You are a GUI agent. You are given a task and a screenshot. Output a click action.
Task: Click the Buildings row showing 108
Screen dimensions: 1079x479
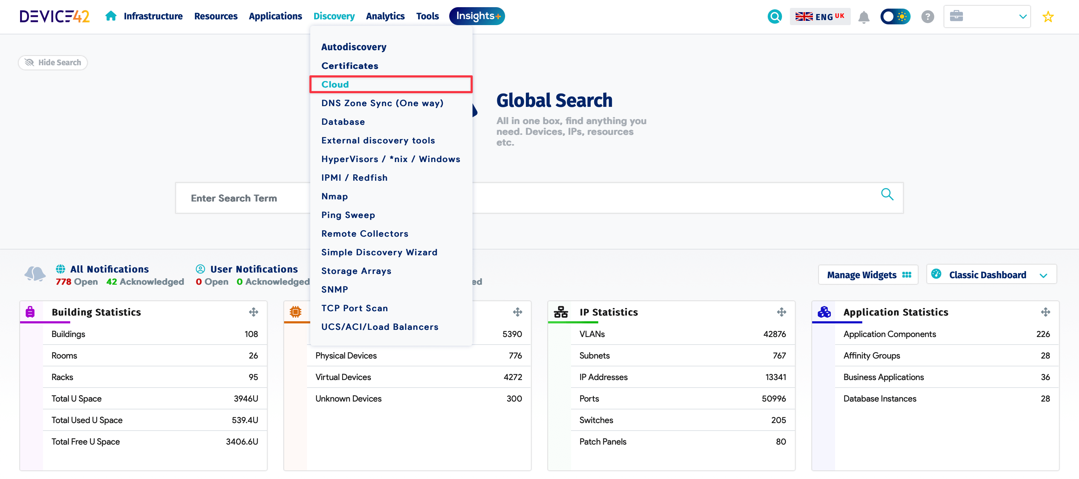coord(154,334)
